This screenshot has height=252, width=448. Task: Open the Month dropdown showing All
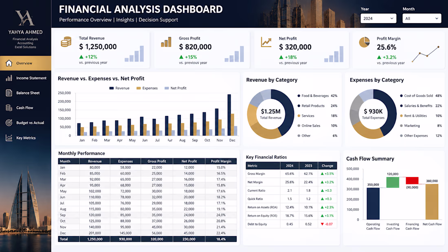(x=422, y=19)
